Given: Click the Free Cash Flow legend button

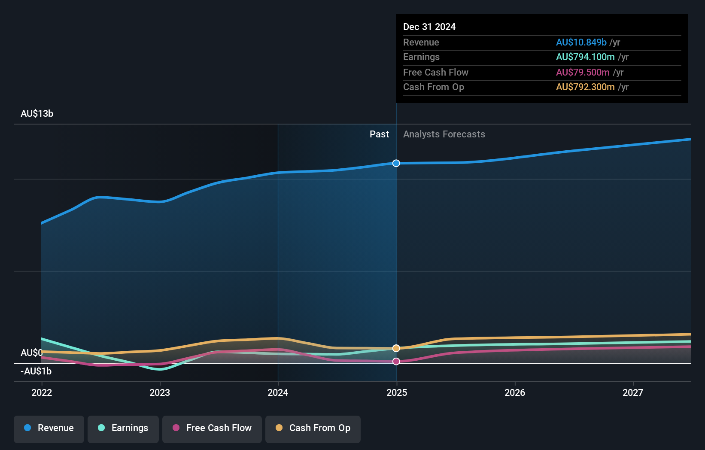Looking at the screenshot, I should (x=212, y=428).
